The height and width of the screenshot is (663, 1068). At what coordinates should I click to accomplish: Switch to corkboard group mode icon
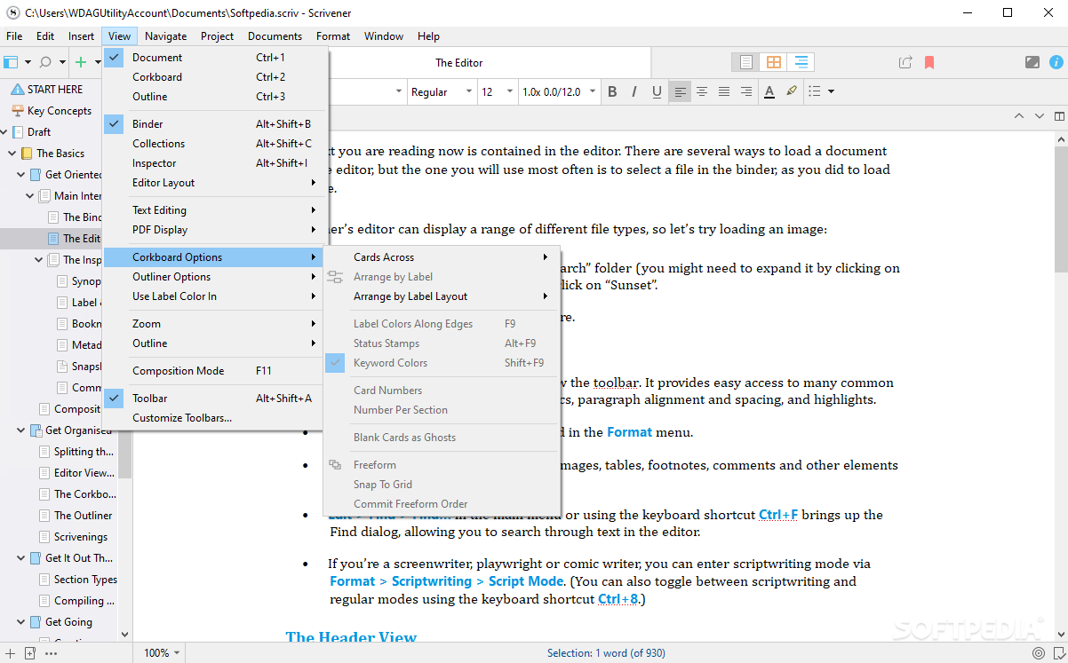pos(774,62)
